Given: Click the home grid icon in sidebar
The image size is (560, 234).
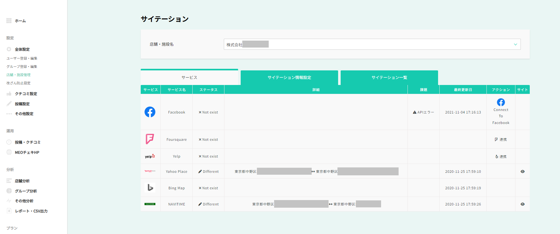Looking at the screenshot, I should pos(9,21).
